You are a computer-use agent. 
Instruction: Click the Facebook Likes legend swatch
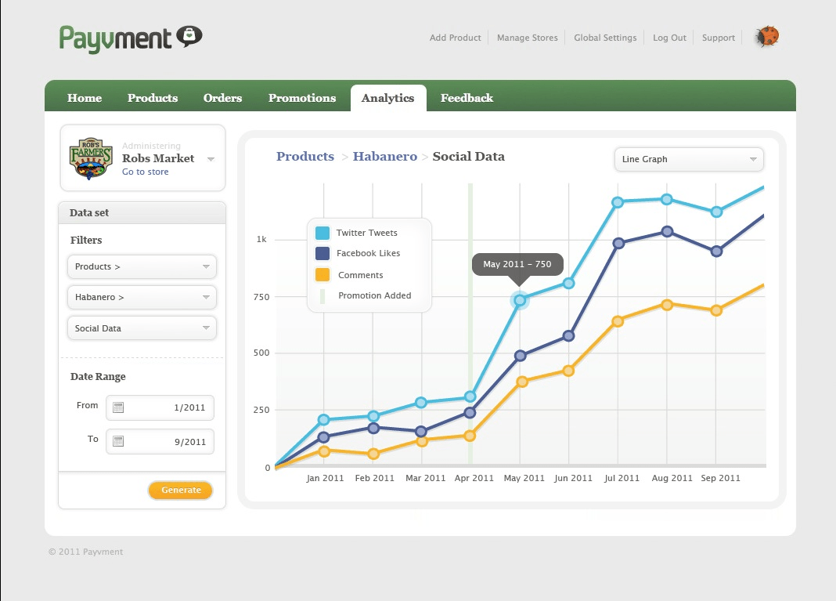pos(323,253)
